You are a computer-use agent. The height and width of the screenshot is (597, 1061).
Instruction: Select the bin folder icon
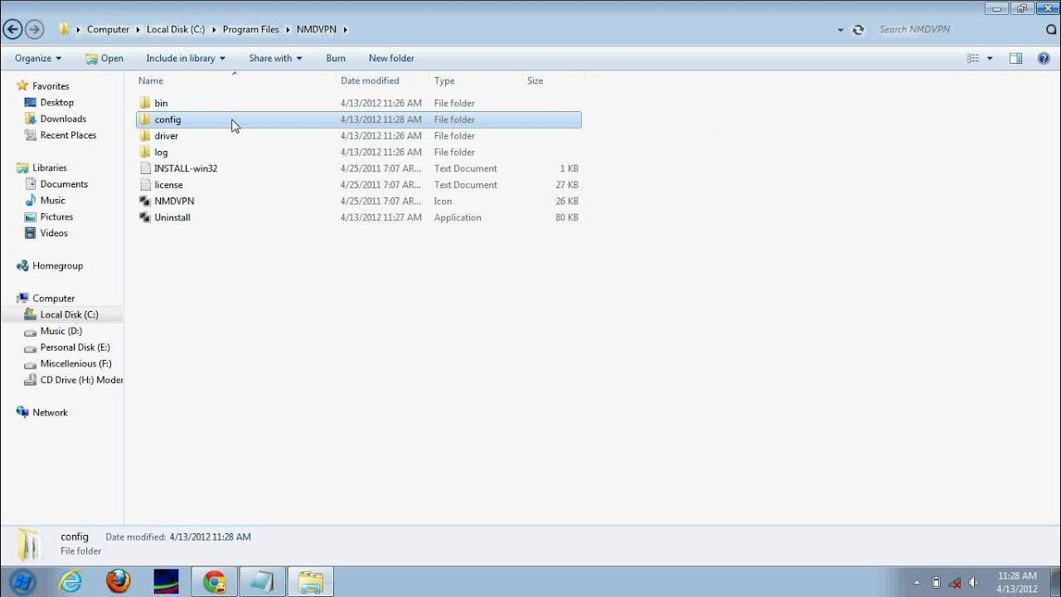pos(145,103)
